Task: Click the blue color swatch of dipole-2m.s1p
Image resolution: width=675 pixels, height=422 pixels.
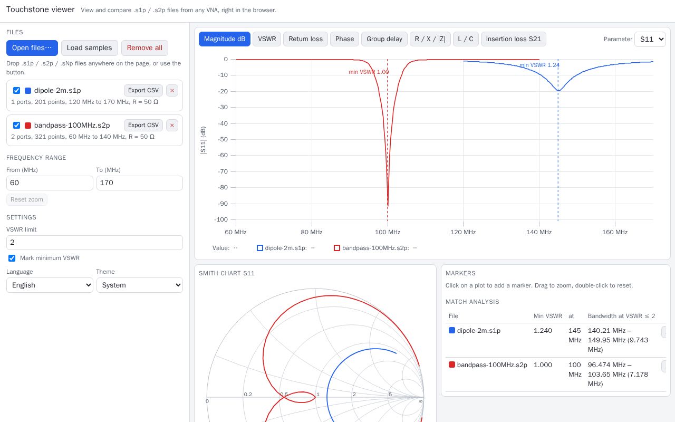Action: [x=28, y=91]
